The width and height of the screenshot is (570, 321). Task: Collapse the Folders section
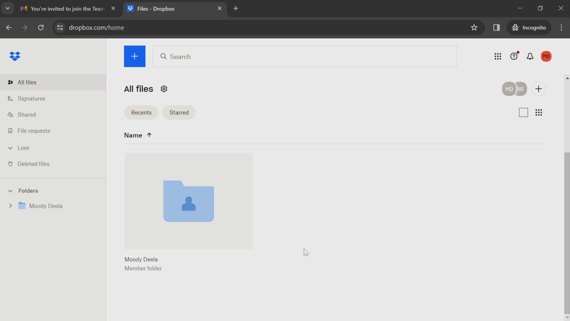(10, 191)
